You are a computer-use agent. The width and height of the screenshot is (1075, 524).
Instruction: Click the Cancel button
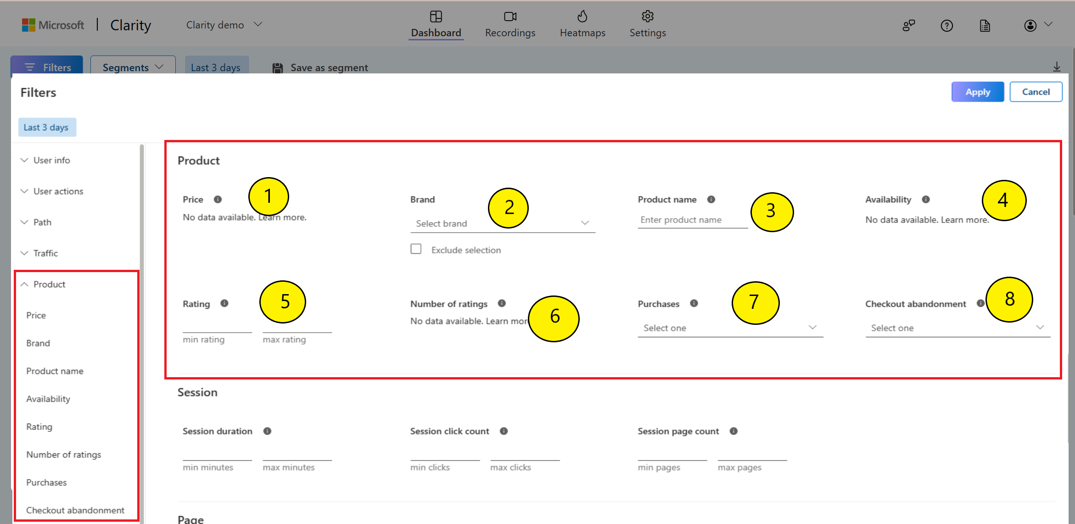(x=1035, y=92)
